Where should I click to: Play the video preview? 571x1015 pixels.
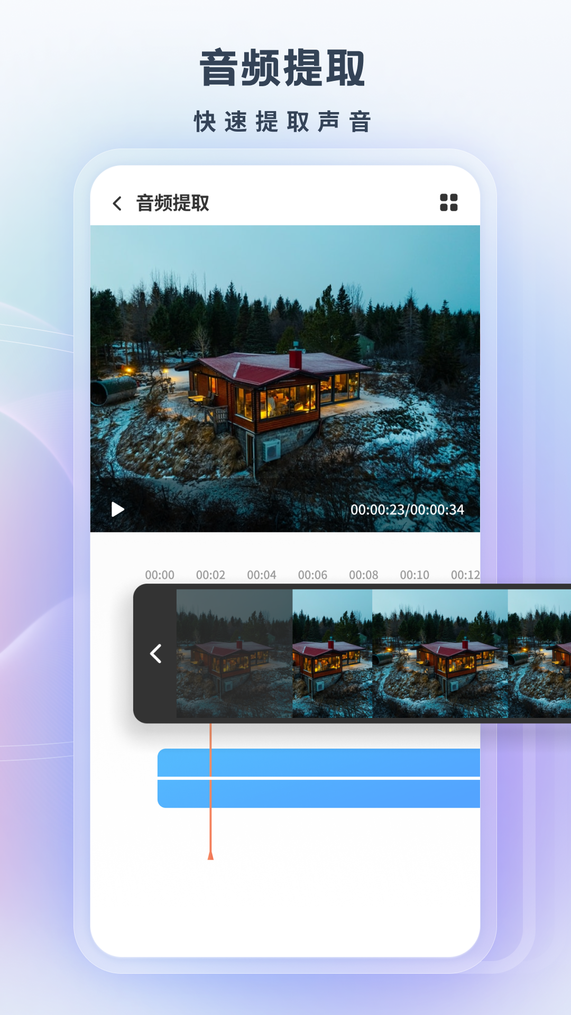(x=117, y=509)
